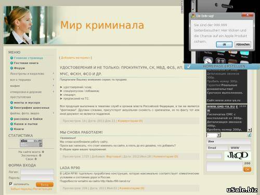
Task: Click the orange Вход button
Action: click(45, 185)
